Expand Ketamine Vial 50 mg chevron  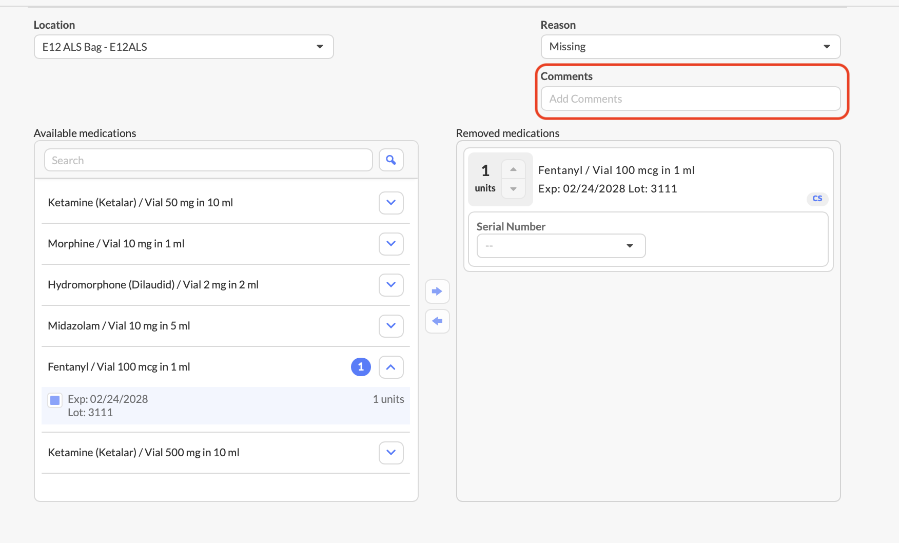click(x=391, y=203)
